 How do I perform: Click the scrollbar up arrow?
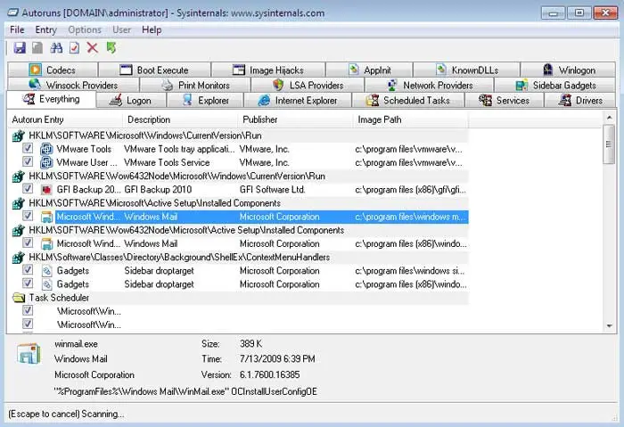(609, 118)
